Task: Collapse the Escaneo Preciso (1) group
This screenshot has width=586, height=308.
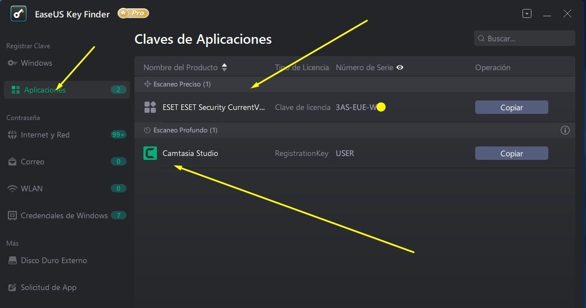Action: click(x=355, y=84)
